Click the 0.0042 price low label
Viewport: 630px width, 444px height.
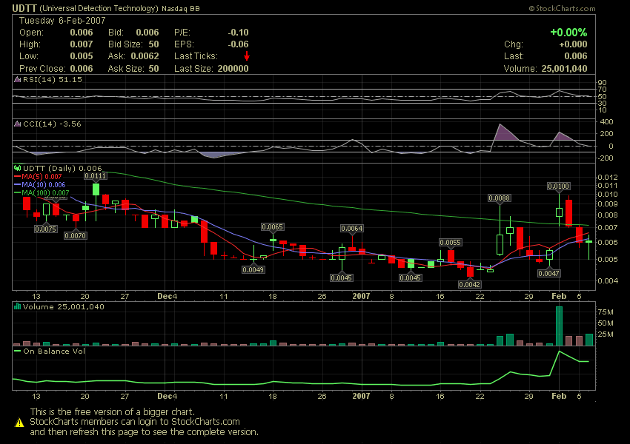(469, 284)
